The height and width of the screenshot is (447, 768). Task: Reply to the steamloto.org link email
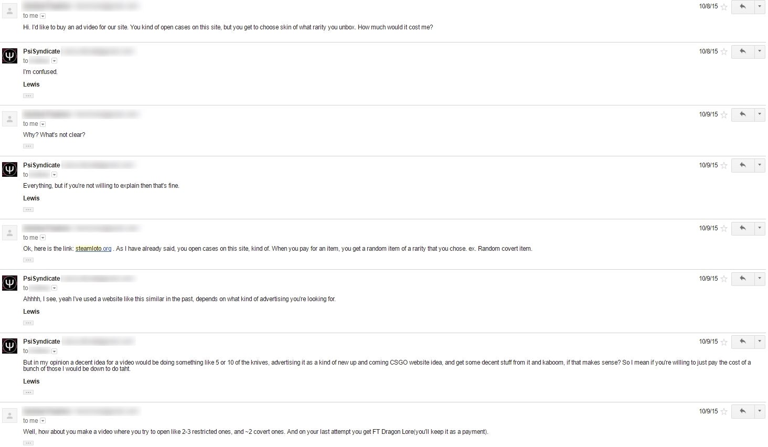742,228
